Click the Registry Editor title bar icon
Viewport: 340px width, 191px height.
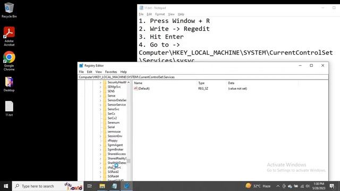tap(81, 66)
